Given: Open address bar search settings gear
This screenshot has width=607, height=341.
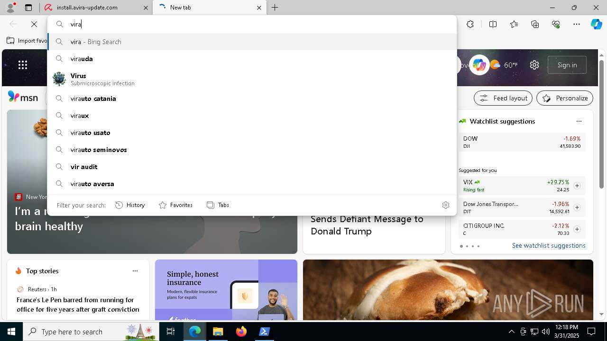Looking at the screenshot, I should tap(445, 205).
